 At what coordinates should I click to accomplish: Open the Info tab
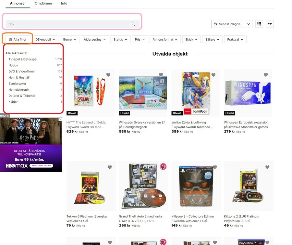[64, 3]
